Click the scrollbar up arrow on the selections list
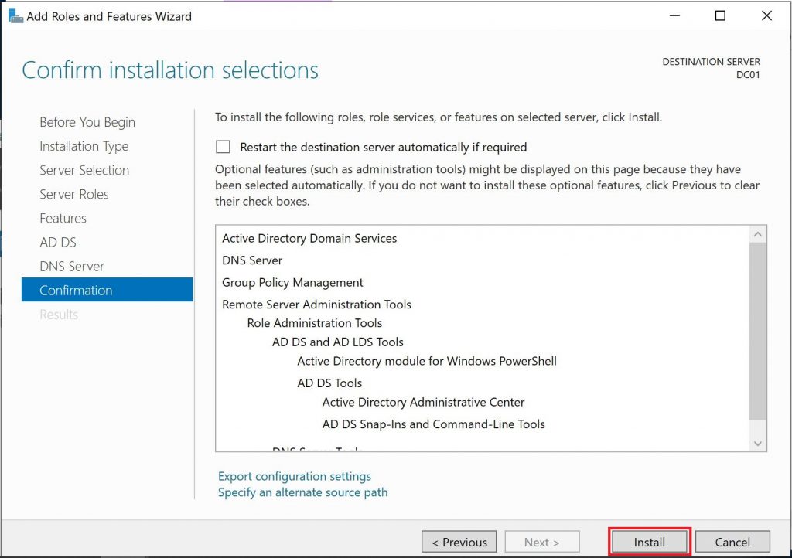 click(x=758, y=233)
